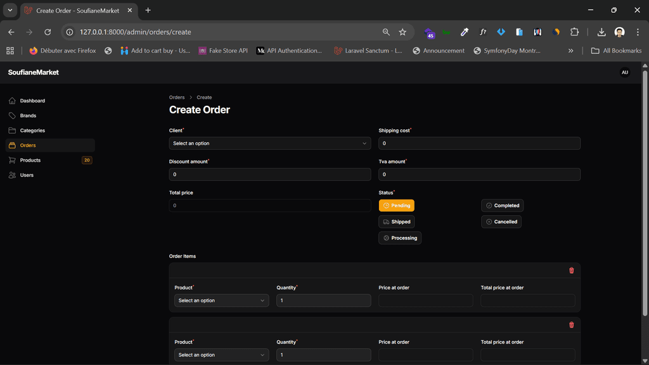Delete the first order item with trash icon
The width and height of the screenshot is (649, 365).
point(571,271)
